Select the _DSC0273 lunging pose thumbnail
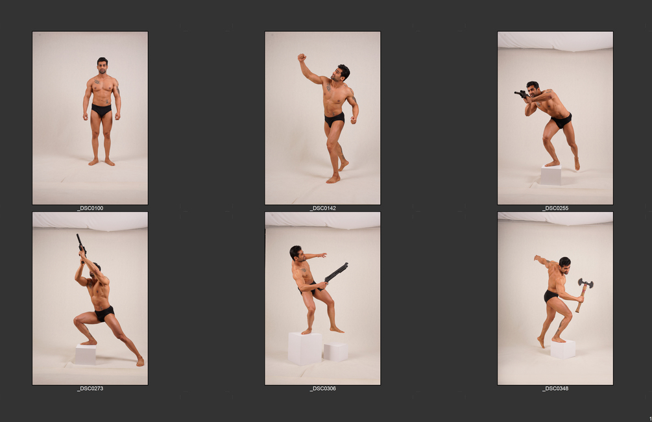 pyautogui.click(x=90, y=299)
